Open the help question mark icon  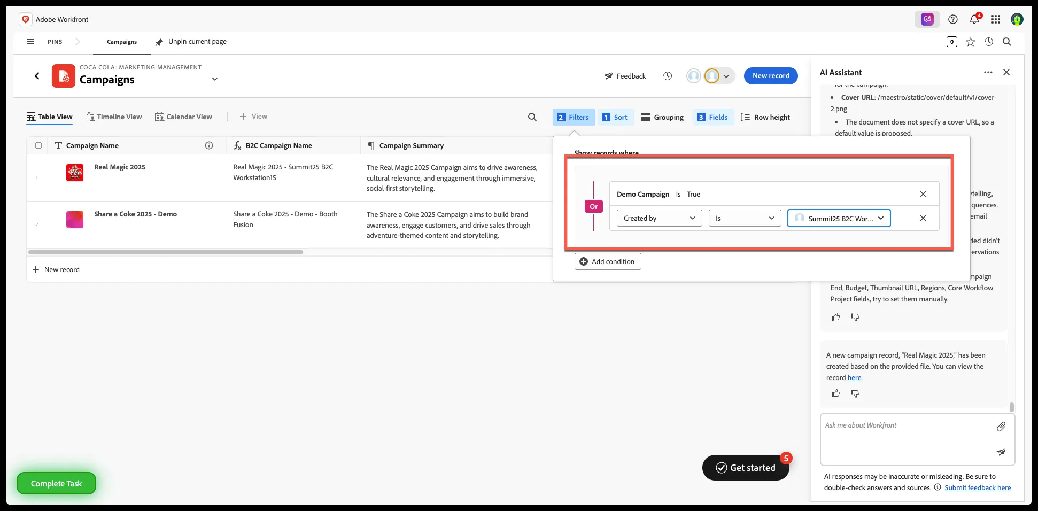953,19
